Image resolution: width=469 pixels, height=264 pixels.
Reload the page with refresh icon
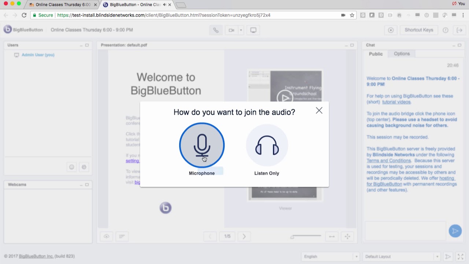click(x=24, y=15)
